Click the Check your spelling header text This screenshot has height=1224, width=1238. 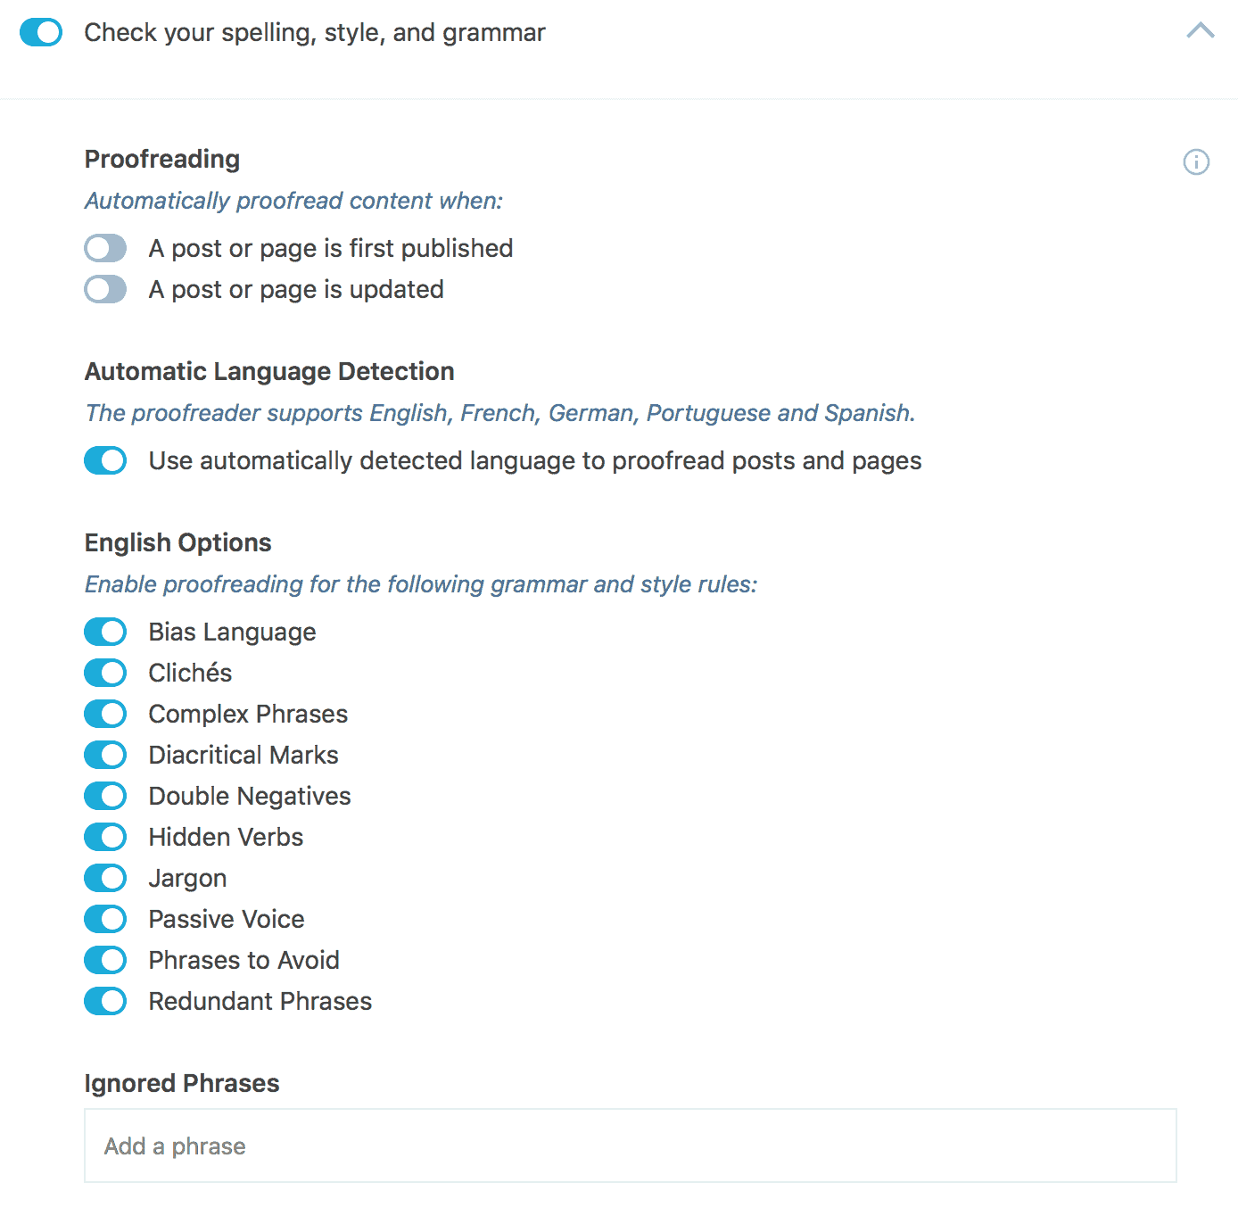(x=315, y=33)
